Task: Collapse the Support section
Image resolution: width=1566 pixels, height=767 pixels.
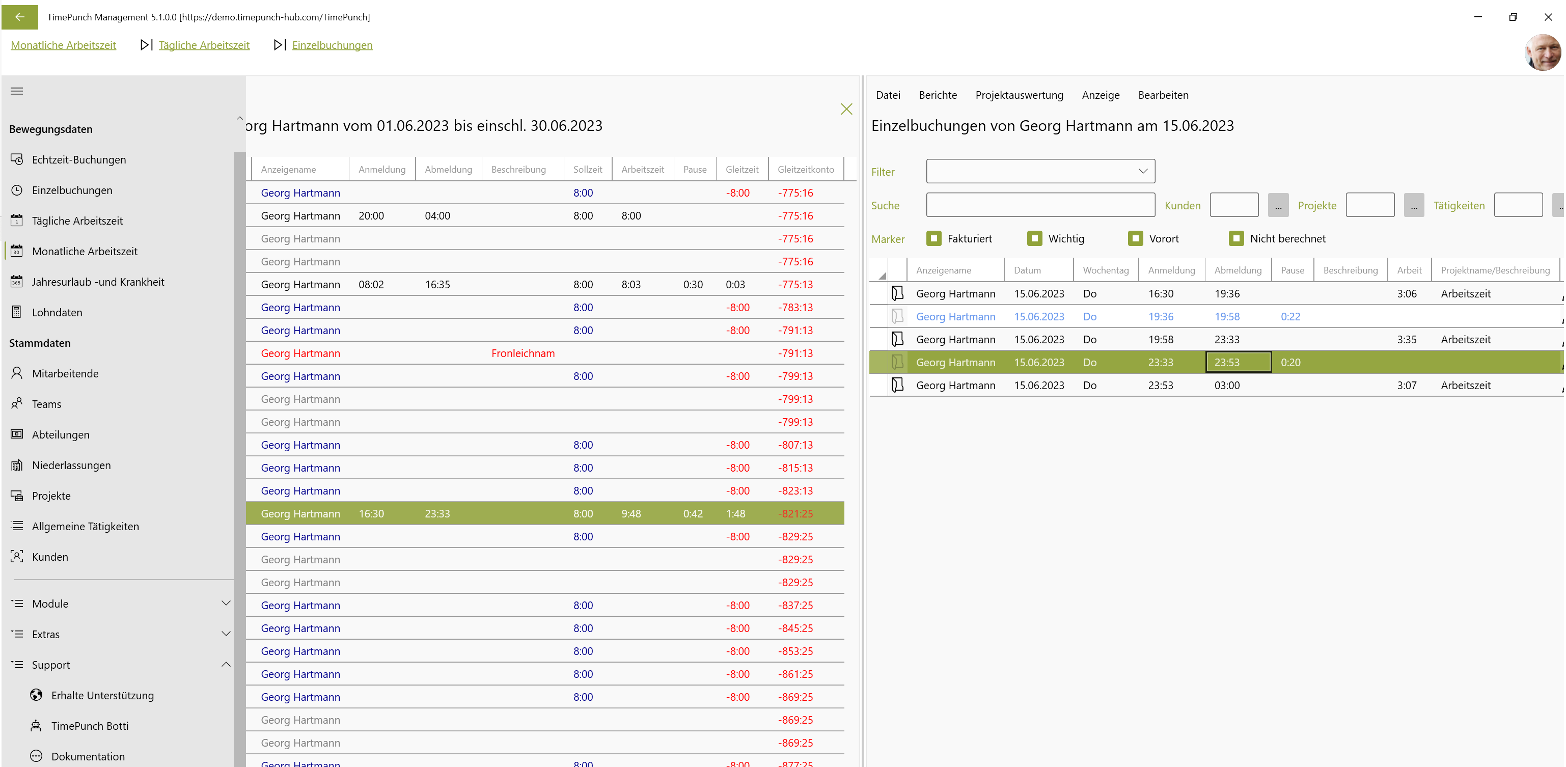Action: coord(226,664)
